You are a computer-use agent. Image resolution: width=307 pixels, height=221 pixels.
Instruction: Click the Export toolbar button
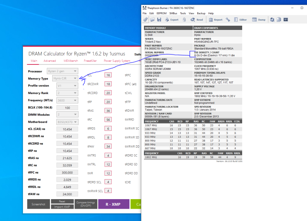point(172,20)
